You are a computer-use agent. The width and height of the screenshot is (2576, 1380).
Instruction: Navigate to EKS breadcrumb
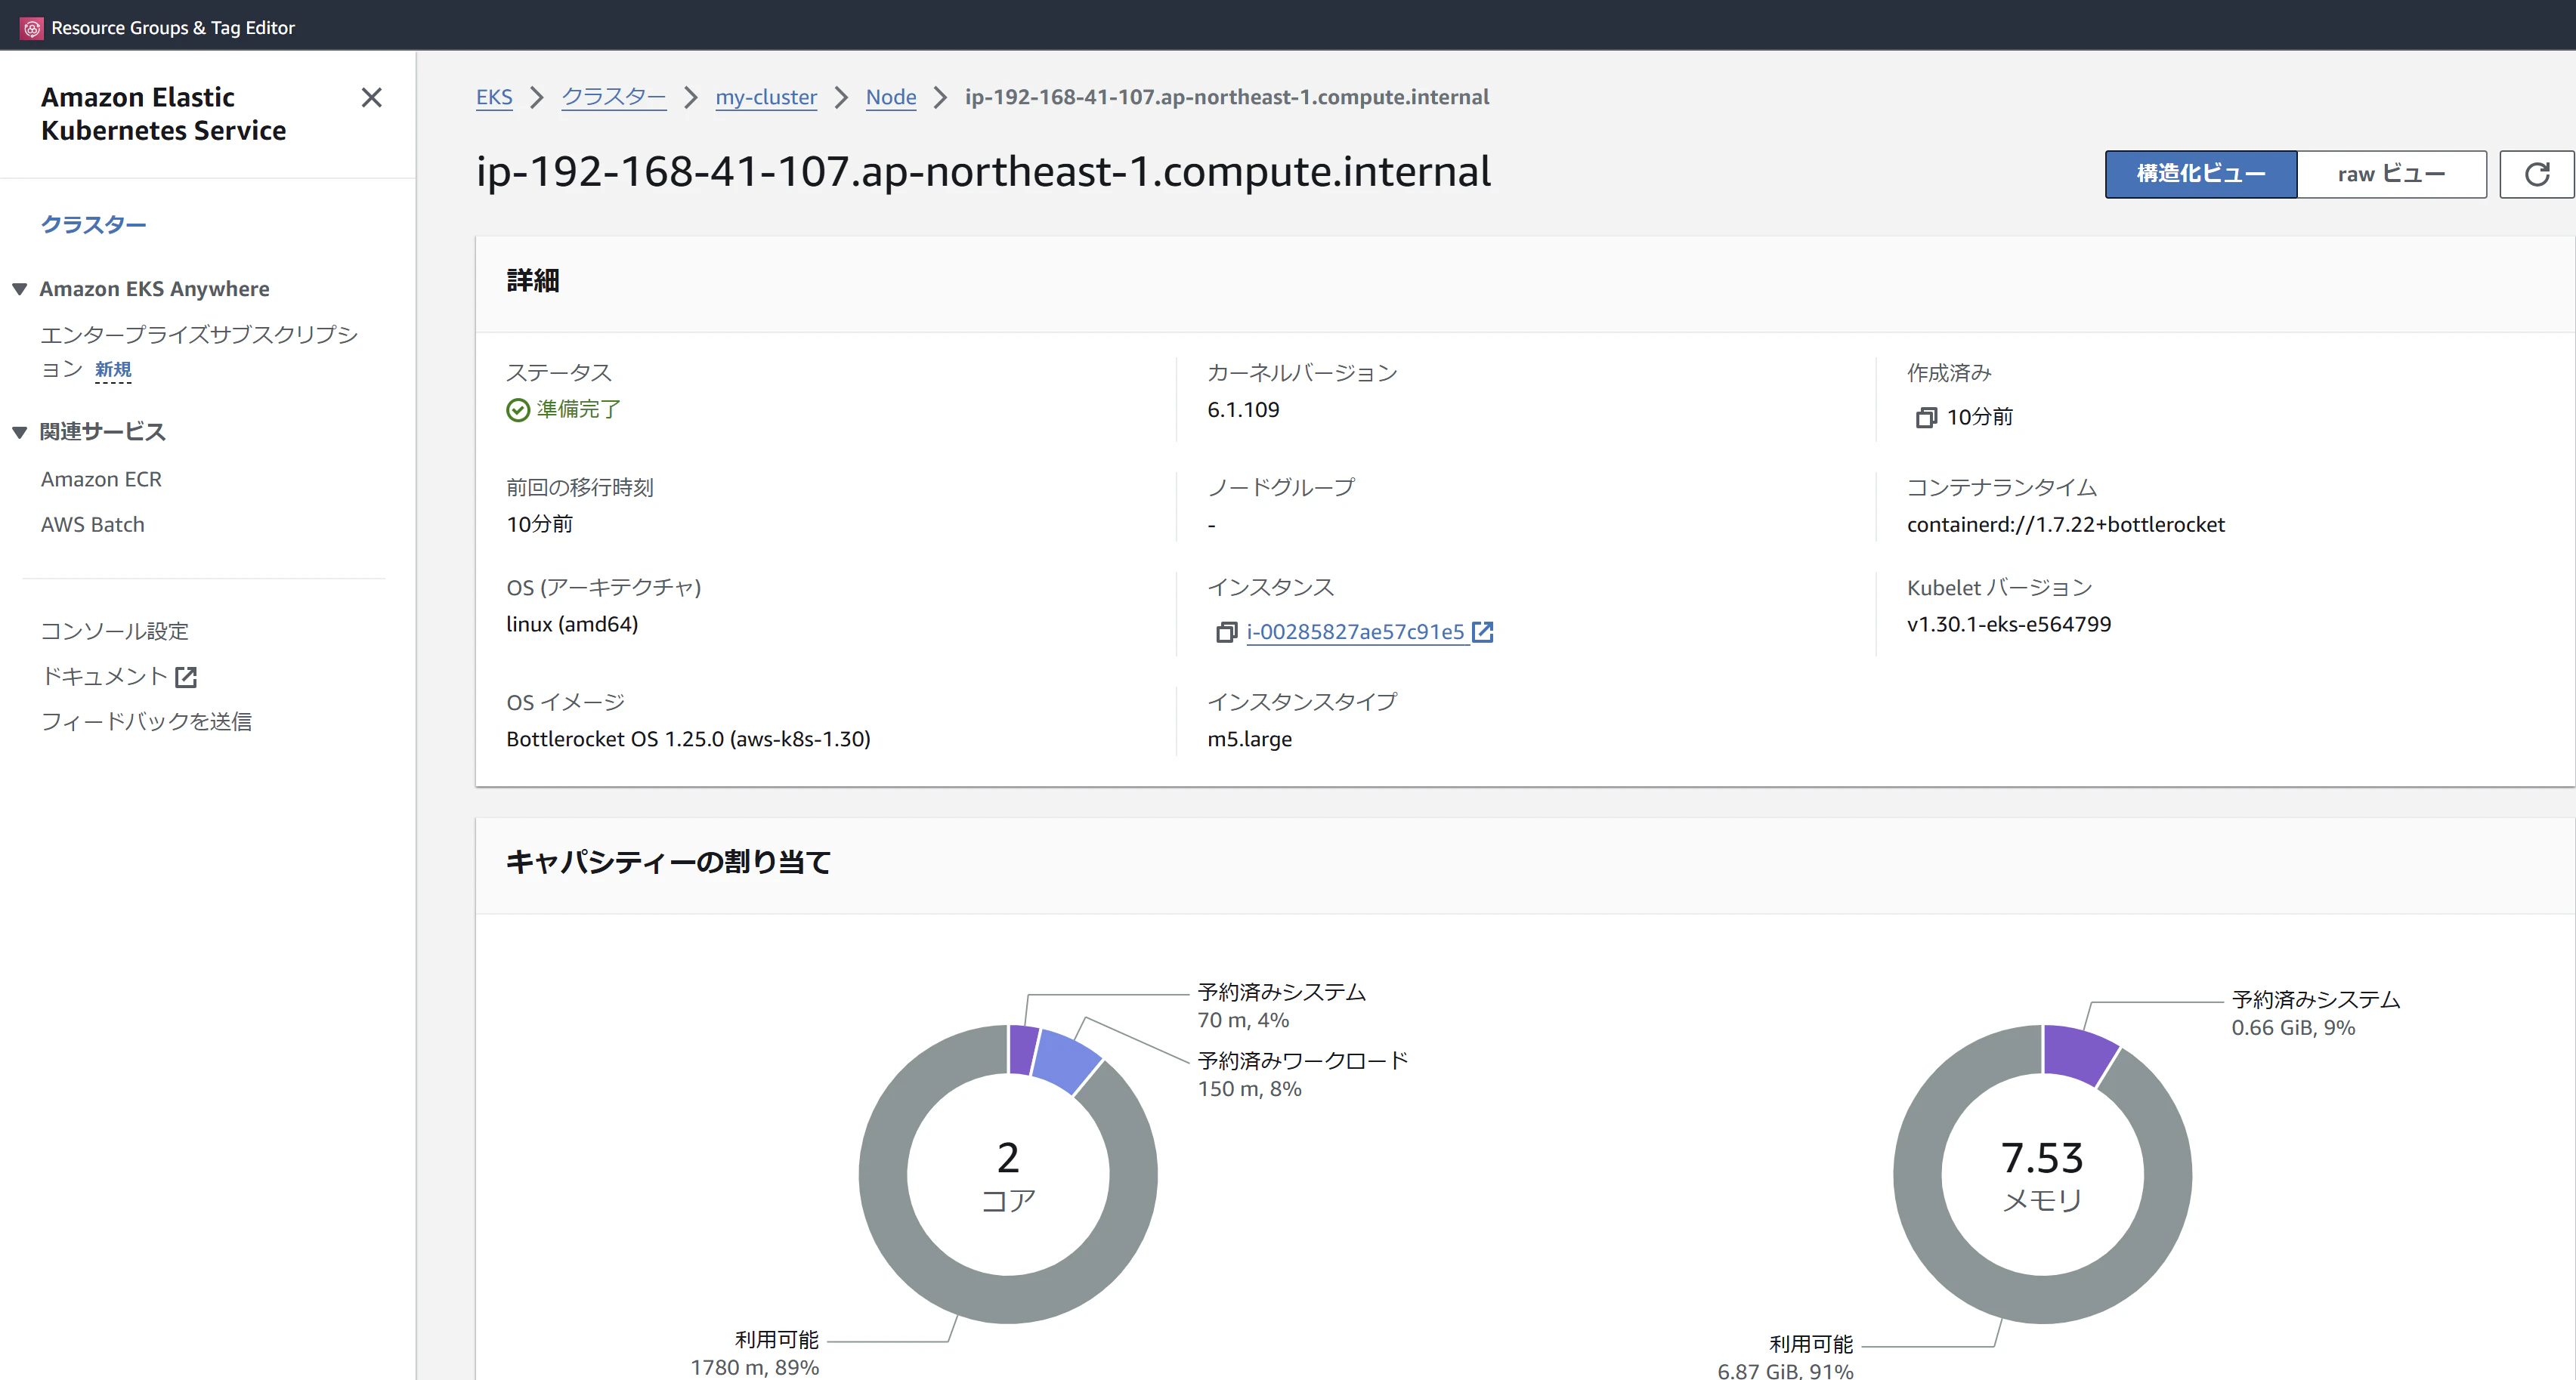[494, 97]
